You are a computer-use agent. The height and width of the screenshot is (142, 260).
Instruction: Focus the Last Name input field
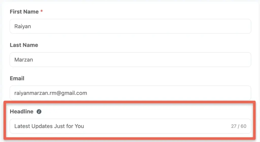130,60
